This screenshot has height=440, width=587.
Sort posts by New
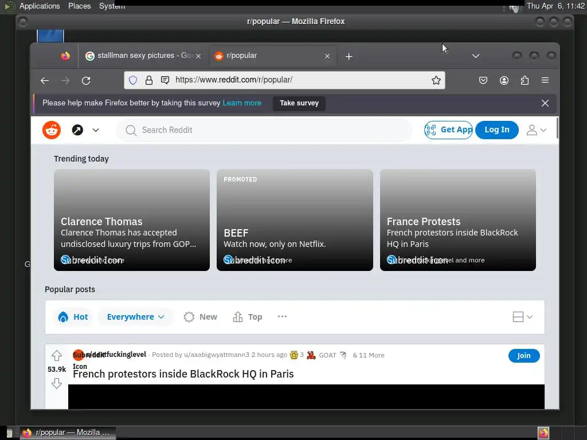[x=200, y=317]
